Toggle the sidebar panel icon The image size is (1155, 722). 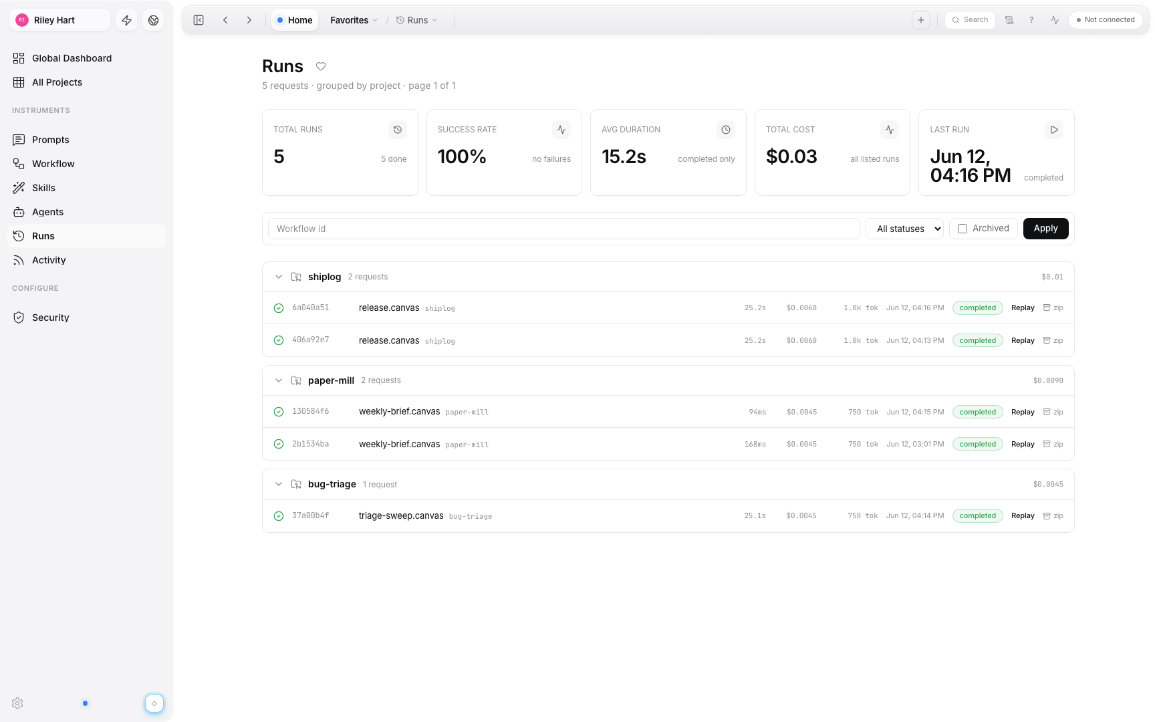(199, 20)
